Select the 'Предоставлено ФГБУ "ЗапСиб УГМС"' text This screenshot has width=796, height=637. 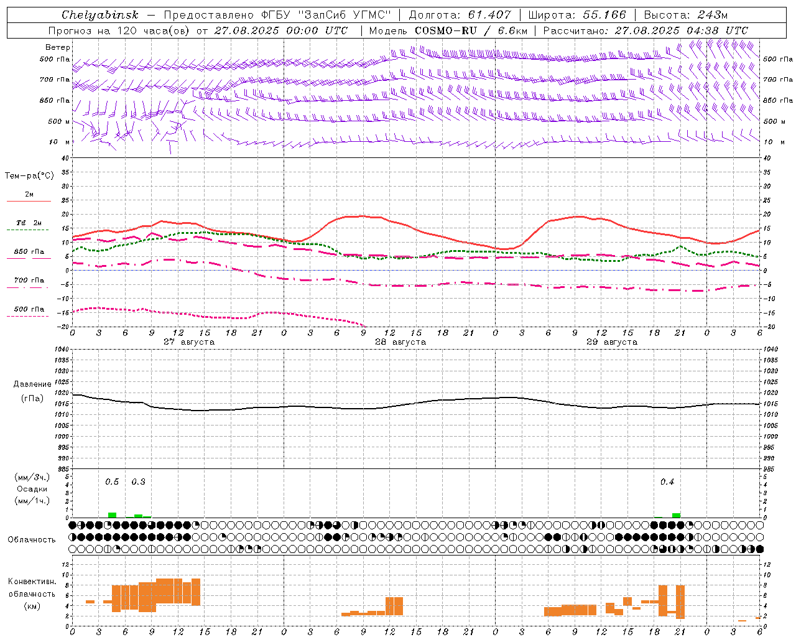coord(277,15)
